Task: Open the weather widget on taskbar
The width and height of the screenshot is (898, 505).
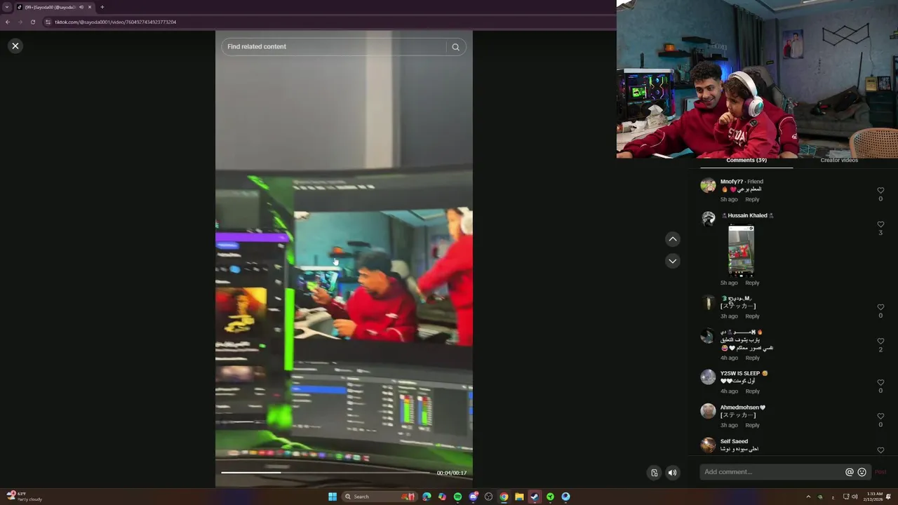Action: pos(25,497)
